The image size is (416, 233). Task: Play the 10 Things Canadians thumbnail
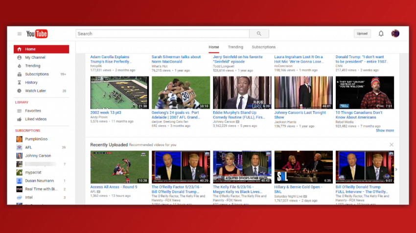[x=365, y=93]
